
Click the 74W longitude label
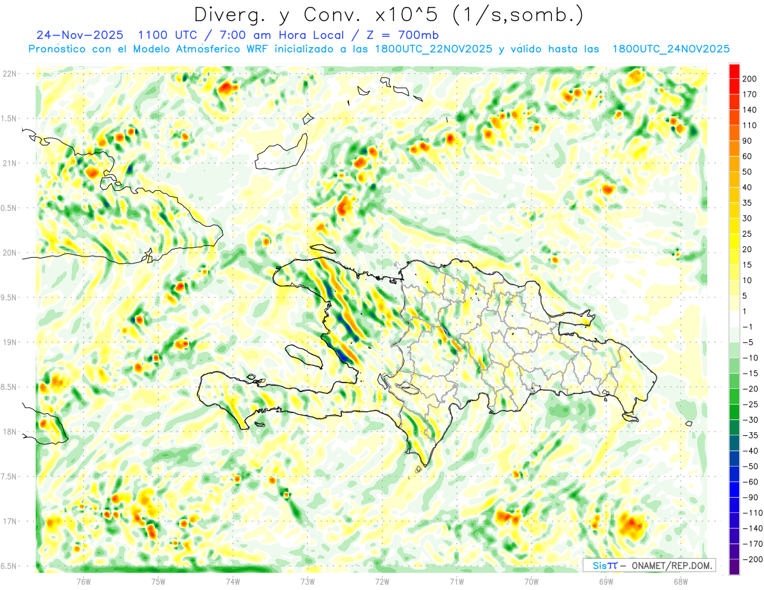click(x=233, y=582)
